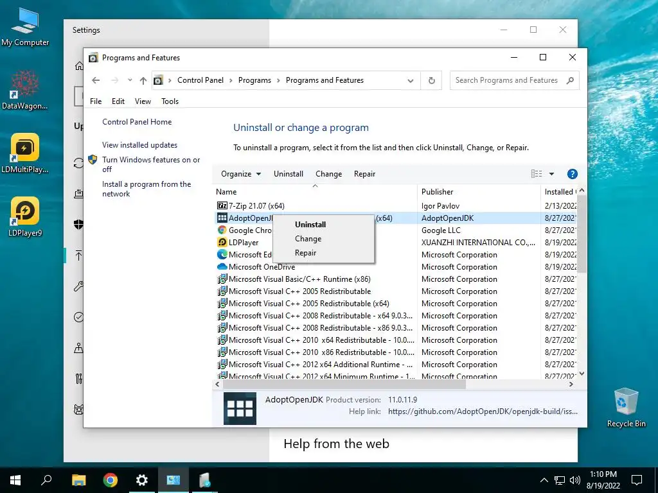The width and height of the screenshot is (658, 493).
Task: Go back with the left arrow button
Action: (x=96, y=80)
